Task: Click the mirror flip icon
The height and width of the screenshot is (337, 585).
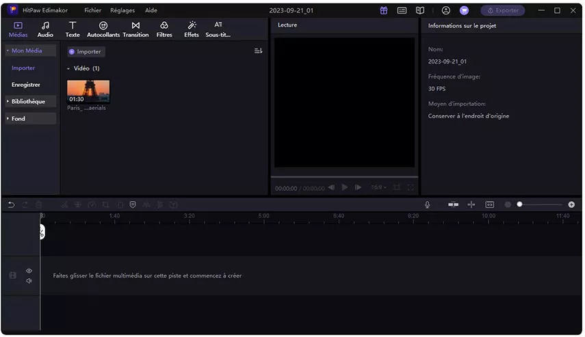Action: pos(146,204)
